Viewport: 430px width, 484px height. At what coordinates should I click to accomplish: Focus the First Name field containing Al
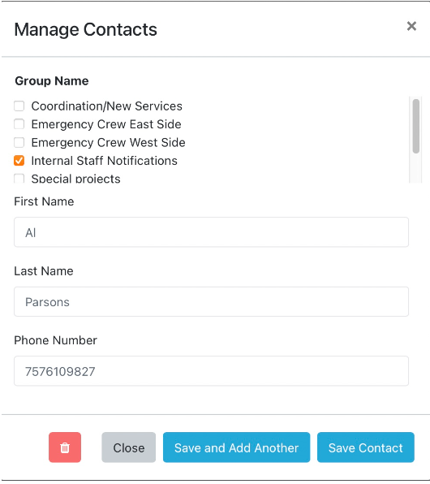(x=211, y=232)
